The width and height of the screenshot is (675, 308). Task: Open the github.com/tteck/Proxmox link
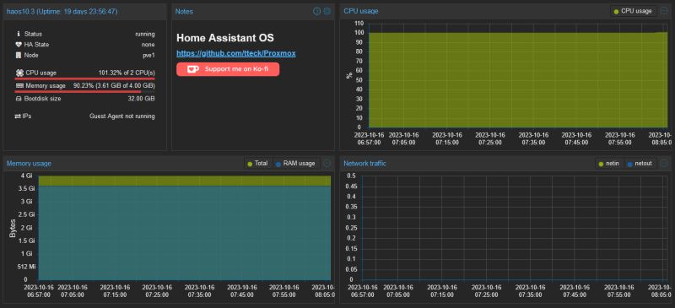(236, 53)
